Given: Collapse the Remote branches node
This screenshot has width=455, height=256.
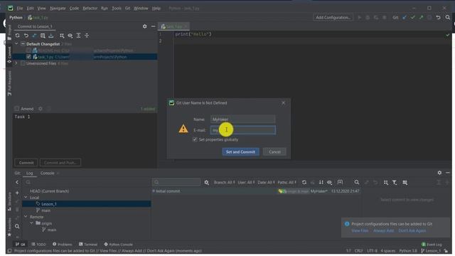Looking at the screenshot, I should point(26,216).
